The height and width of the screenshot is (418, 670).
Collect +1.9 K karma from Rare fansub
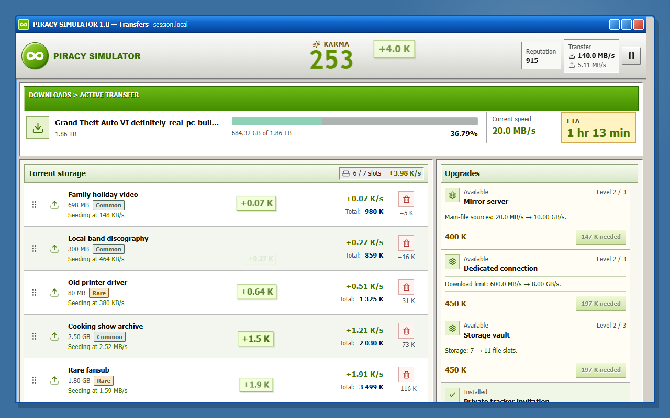(x=256, y=385)
